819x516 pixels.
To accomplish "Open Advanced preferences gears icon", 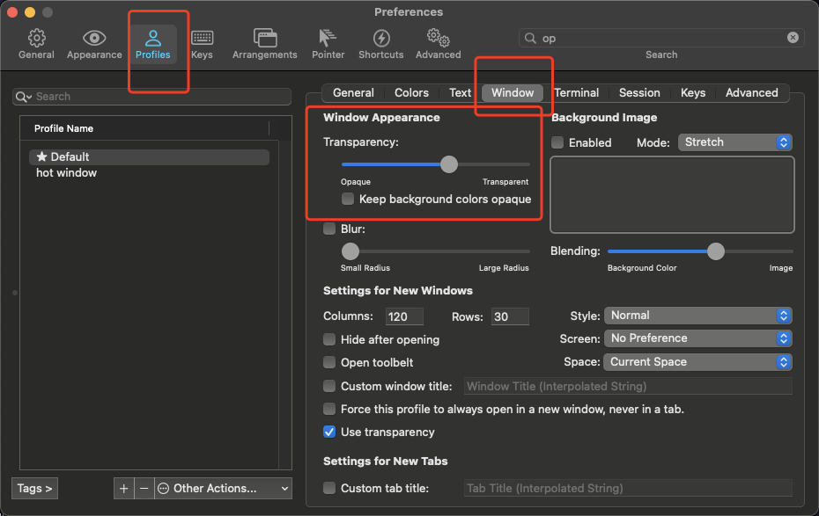I will point(438,38).
